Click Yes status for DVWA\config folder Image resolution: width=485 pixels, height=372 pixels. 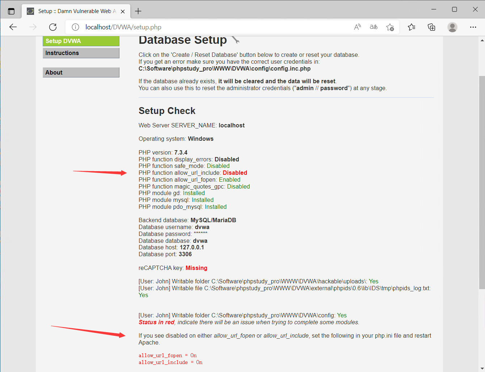click(x=342, y=316)
